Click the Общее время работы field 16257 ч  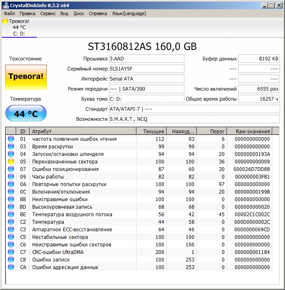click(x=259, y=99)
